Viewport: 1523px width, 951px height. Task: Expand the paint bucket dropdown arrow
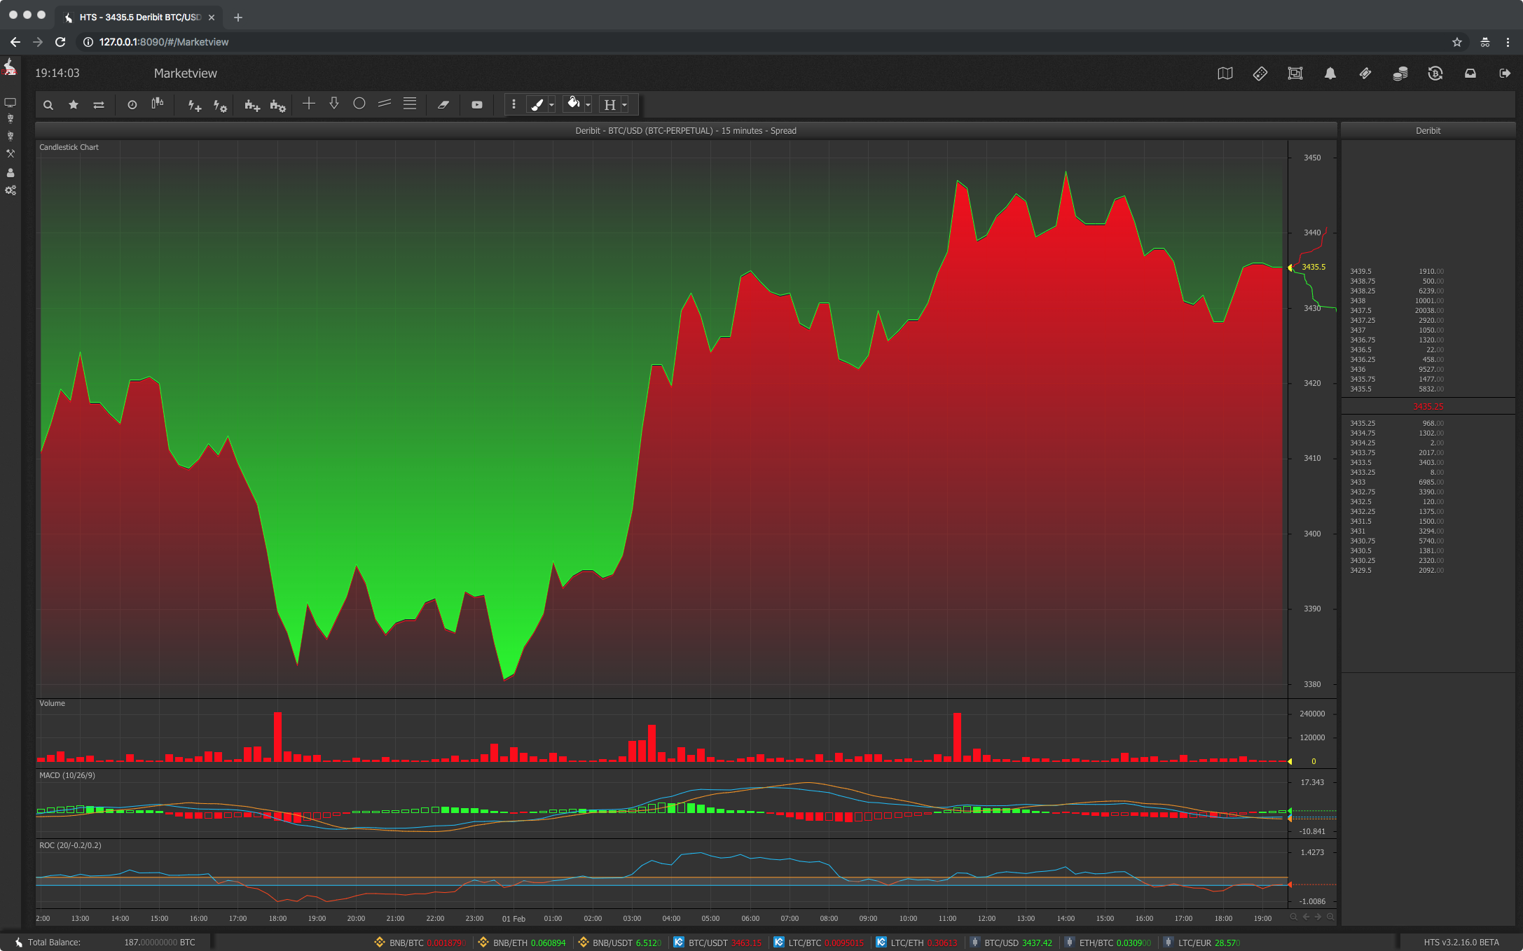[588, 105]
